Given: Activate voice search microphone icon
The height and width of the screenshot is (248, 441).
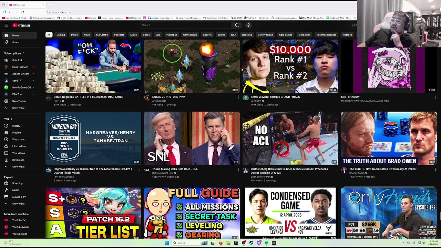Looking at the screenshot, I should click(x=248, y=25).
